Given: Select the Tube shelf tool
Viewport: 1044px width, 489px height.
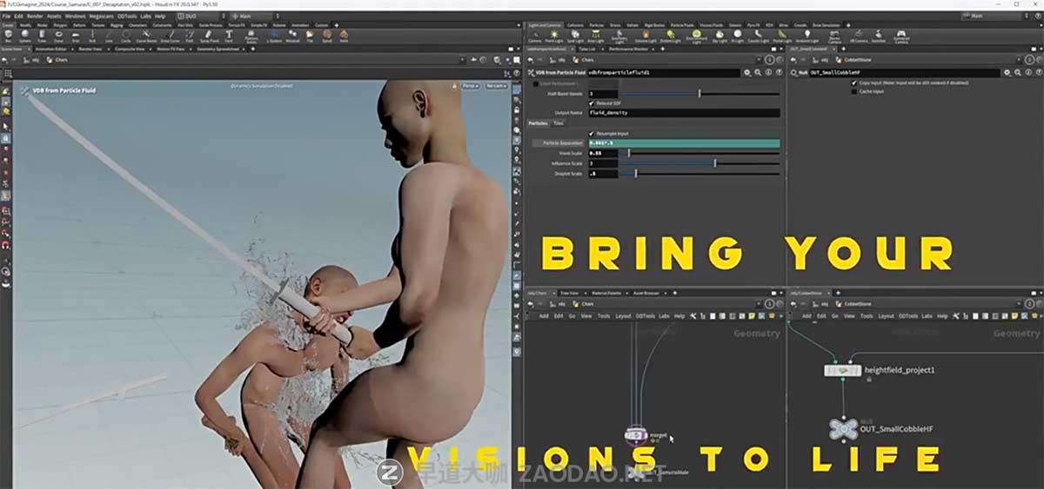Looking at the screenshot, I should click(42, 36).
